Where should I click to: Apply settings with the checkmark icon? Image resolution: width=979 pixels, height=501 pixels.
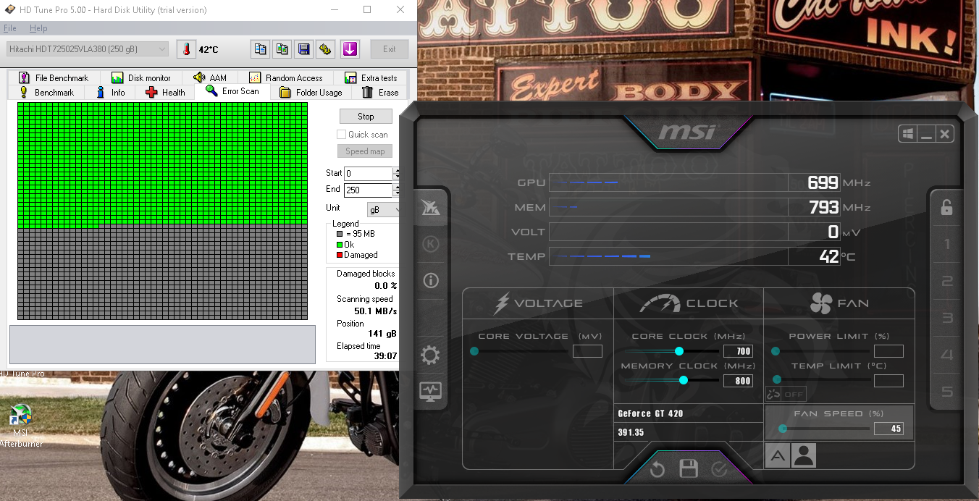point(719,470)
